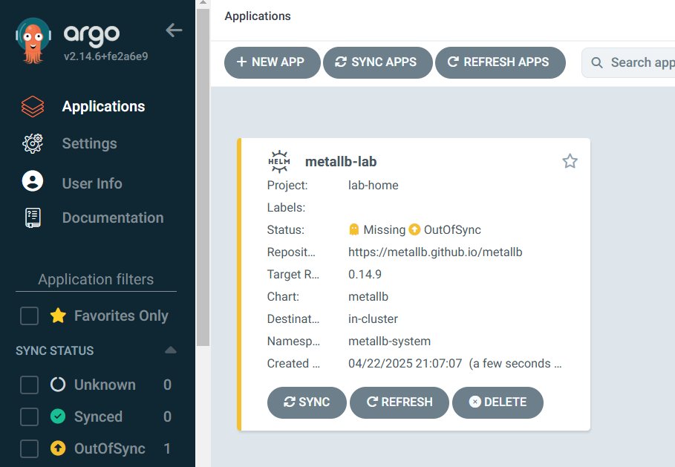Favorite metallb-lab with the star icon
This screenshot has width=675, height=467.
(x=570, y=161)
